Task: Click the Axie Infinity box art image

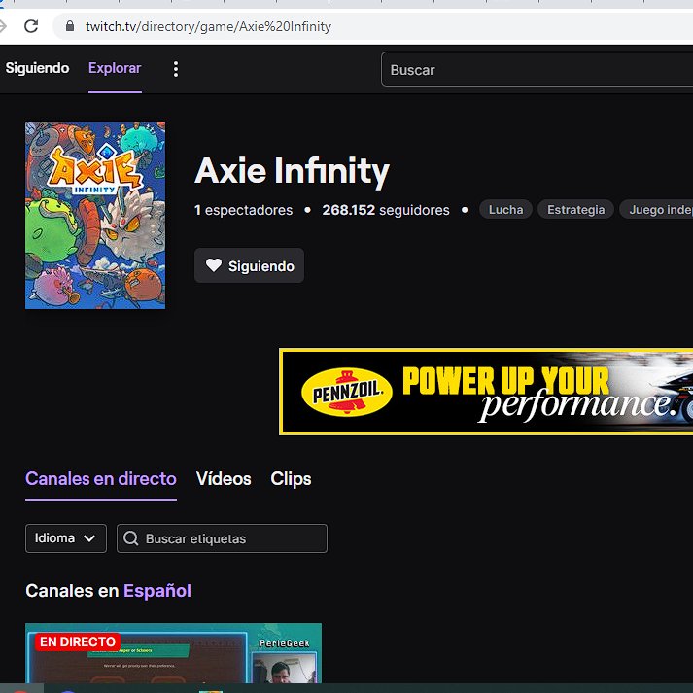Action: 95,216
